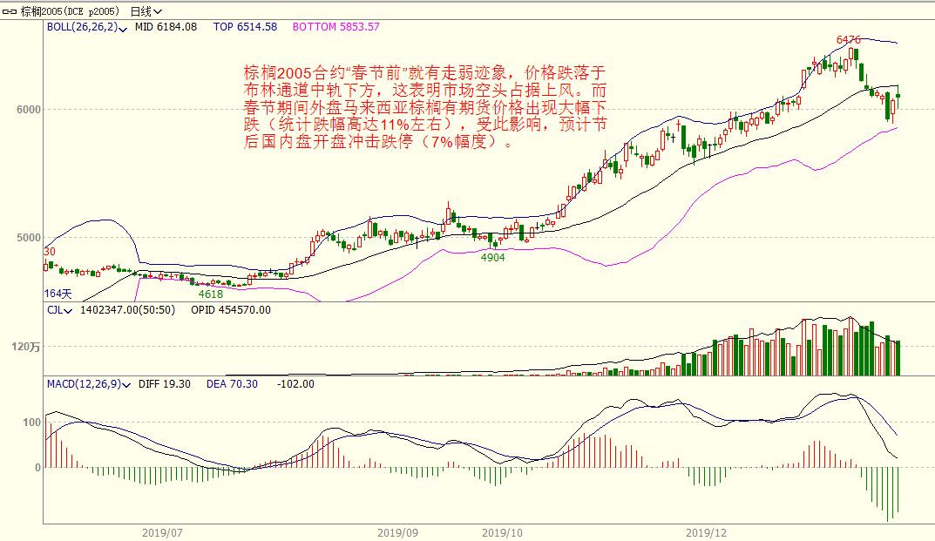935x541 pixels.
Task: Click the 2019/10 date on time axis
Action: (502, 531)
